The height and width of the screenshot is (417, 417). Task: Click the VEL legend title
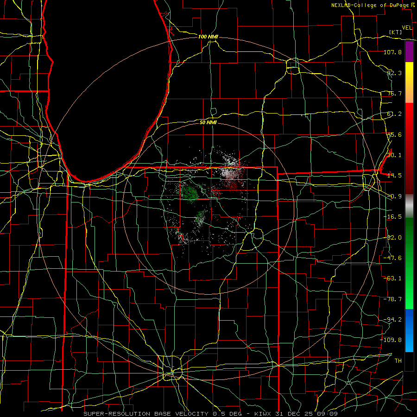click(x=407, y=28)
